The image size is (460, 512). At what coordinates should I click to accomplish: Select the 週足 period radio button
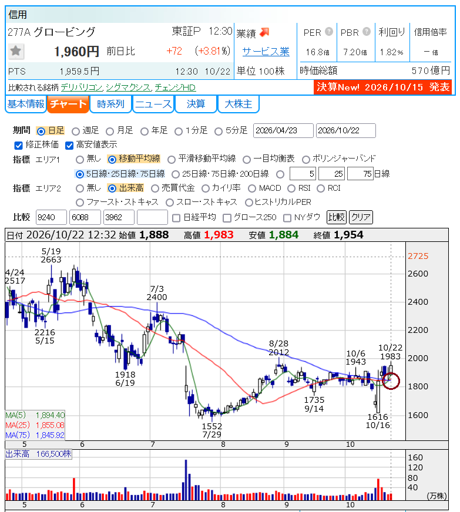75,132
